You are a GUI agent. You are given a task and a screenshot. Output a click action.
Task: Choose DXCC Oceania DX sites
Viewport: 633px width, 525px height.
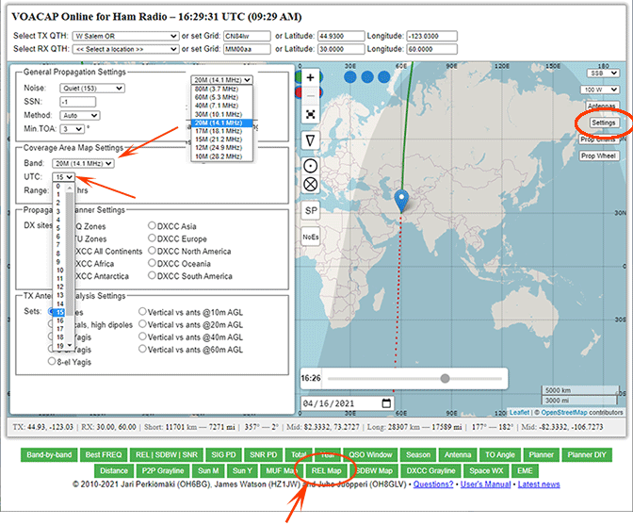152,263
